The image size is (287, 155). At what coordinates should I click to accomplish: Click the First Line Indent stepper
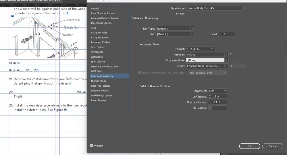click(210, 102)
